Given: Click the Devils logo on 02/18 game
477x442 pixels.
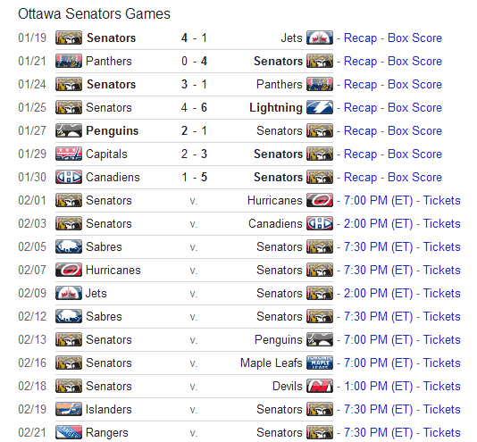Looking at the screenshot, I should (x=320, y=386).
